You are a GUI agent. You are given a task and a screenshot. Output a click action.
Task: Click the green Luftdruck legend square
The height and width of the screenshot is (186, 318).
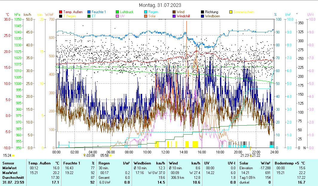(x=118, y=12)
